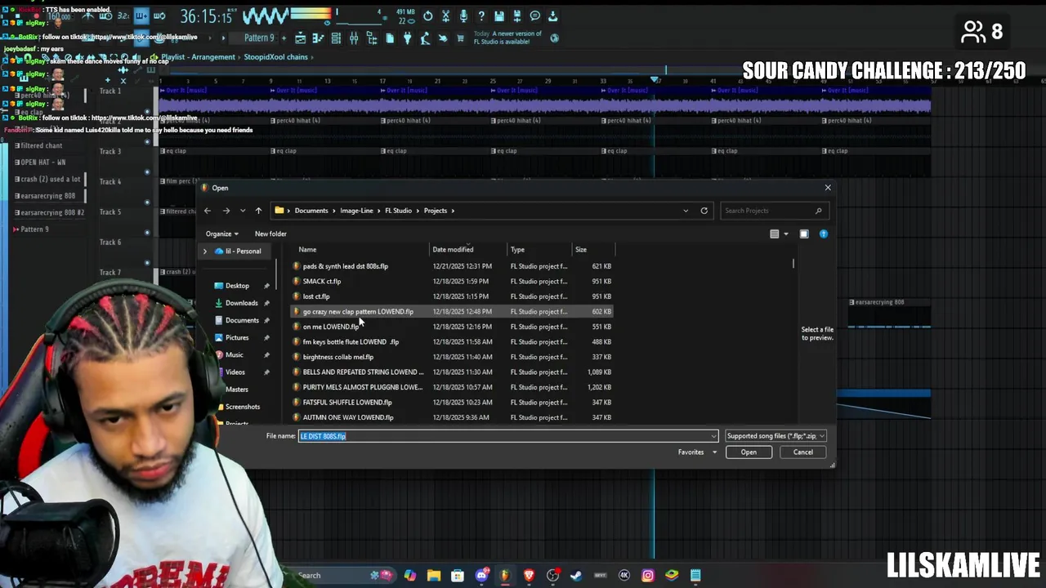
Task: Open the view options dropdown arrow
Action: tap(786, 234)
